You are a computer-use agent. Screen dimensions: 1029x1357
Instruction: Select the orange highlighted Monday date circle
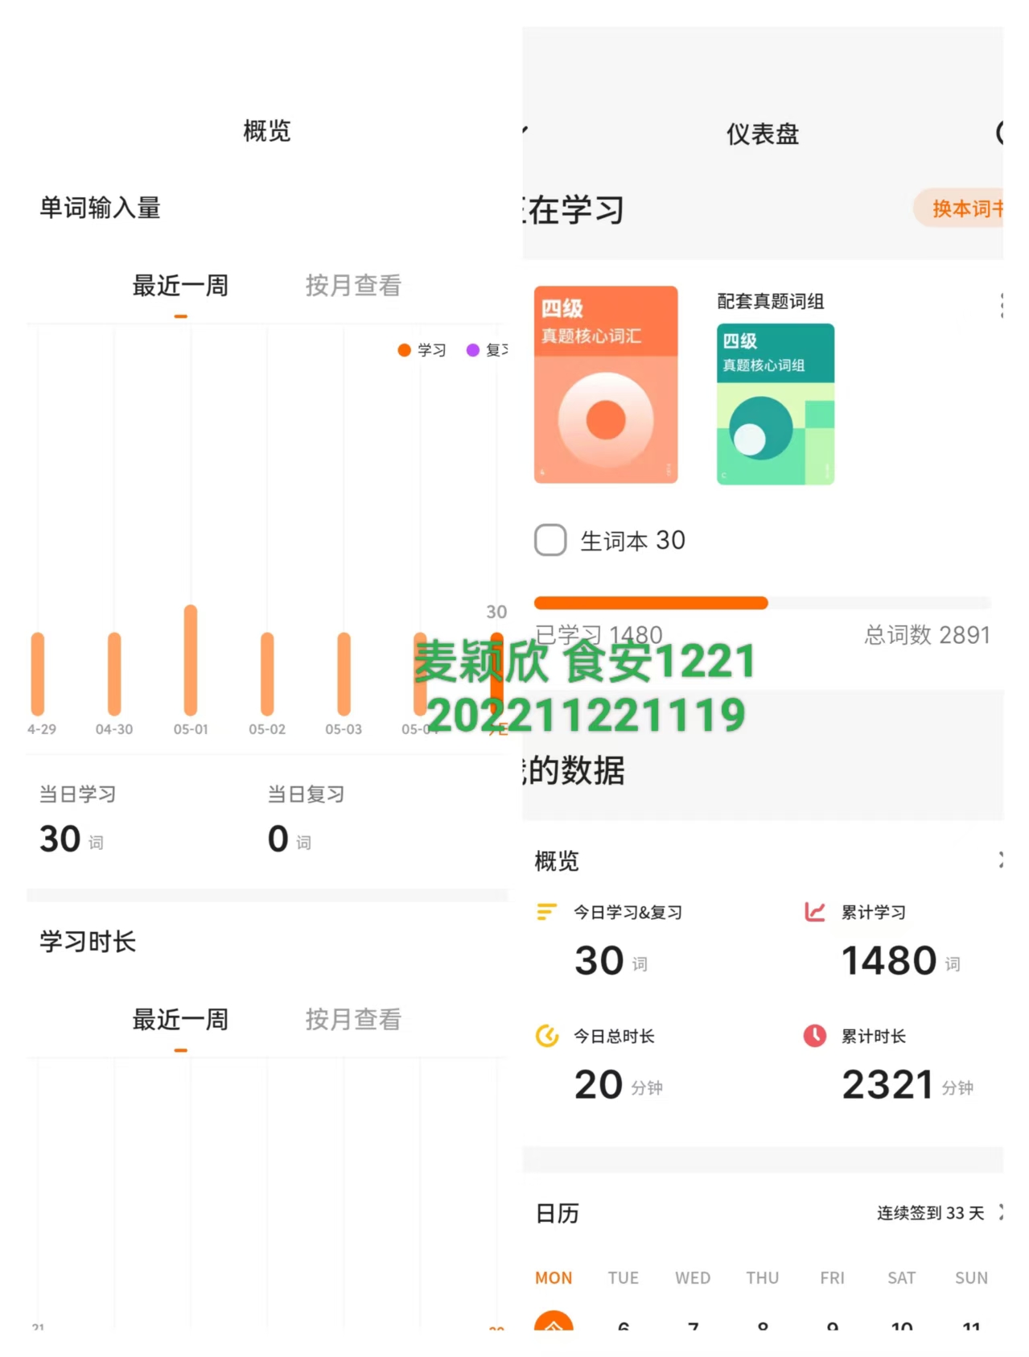pyautogui.click(x=554, y=1321)
